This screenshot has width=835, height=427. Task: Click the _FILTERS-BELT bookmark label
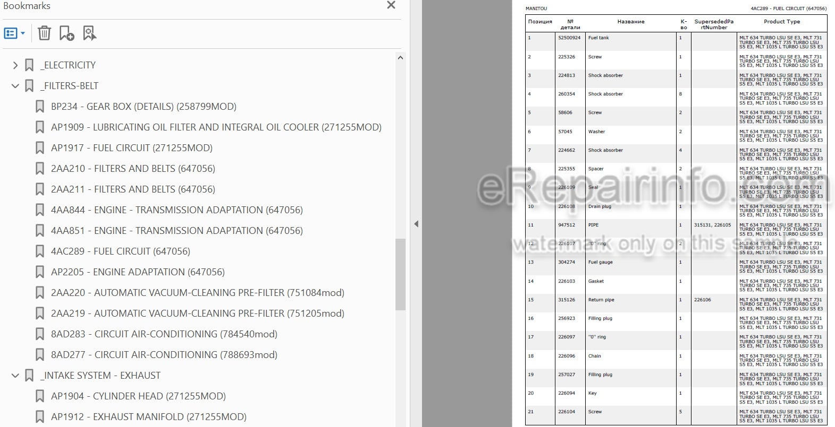point(70,86)
